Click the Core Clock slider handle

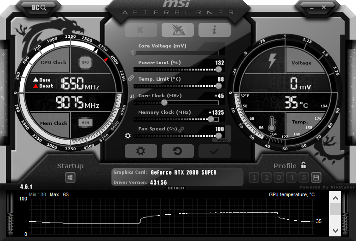(164, 103)
